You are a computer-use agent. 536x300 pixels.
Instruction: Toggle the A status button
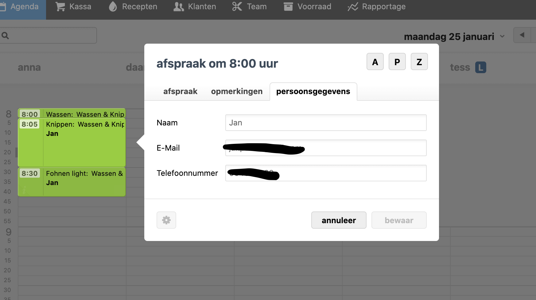(375, 62)
